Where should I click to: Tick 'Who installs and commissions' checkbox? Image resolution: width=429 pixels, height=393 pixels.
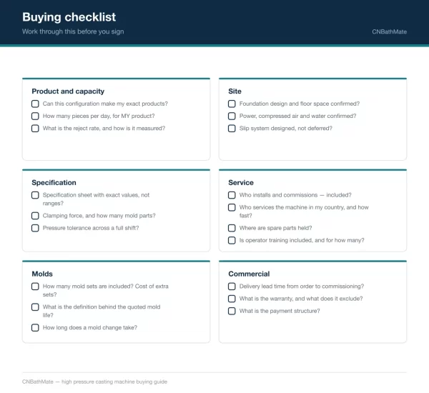(x=232, y=195)
